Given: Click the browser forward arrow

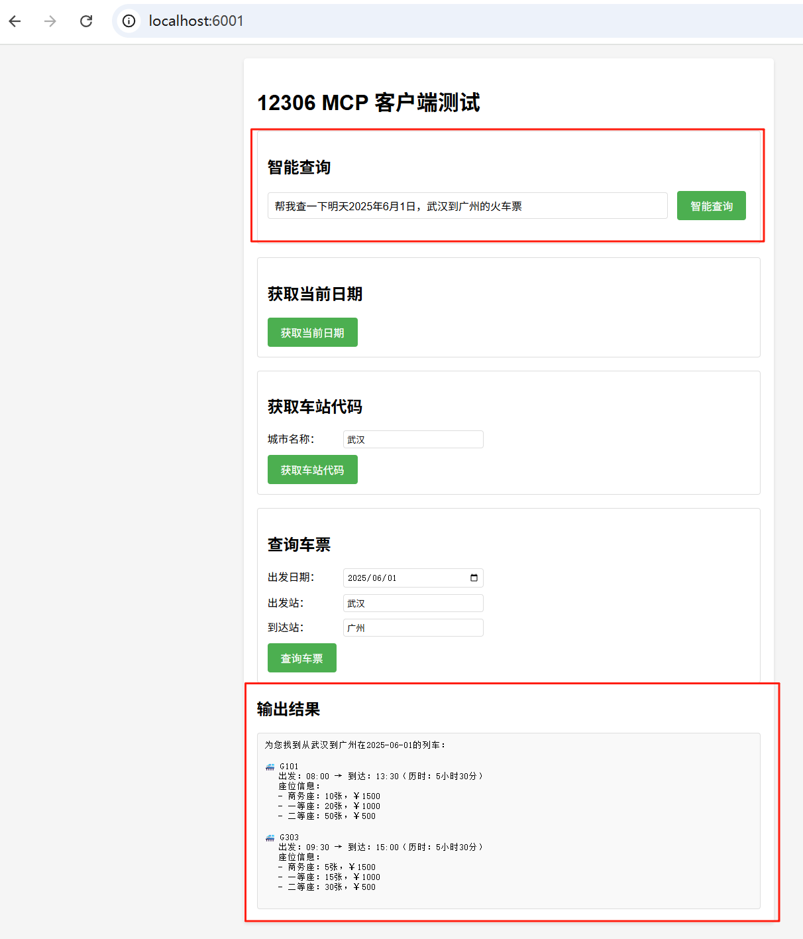Looking at the screenshot, I should [x=50, y=21].
